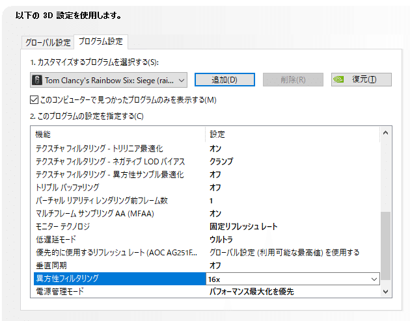Viewport: 410px width, 321px height.
Task: Click the クランプ setting value
Action: click(x=221, y=162)
